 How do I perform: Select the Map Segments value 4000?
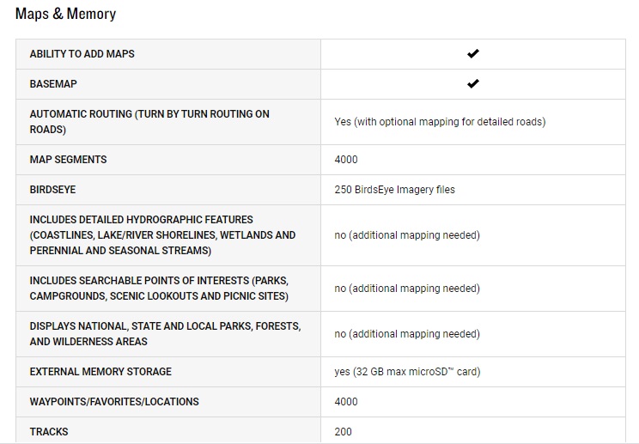346,160
